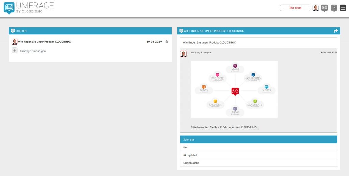Click the plus icon to add survey

pos(14,50)
